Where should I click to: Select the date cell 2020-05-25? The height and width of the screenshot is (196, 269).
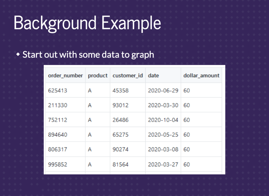[163, 135]
